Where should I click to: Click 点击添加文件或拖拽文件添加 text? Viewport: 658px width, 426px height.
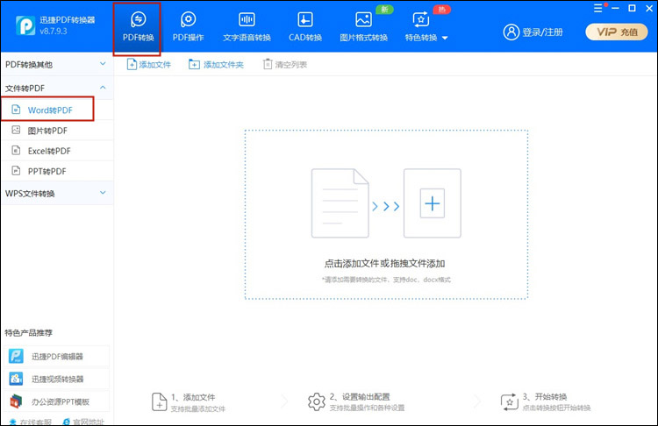[x=384, y=263]
